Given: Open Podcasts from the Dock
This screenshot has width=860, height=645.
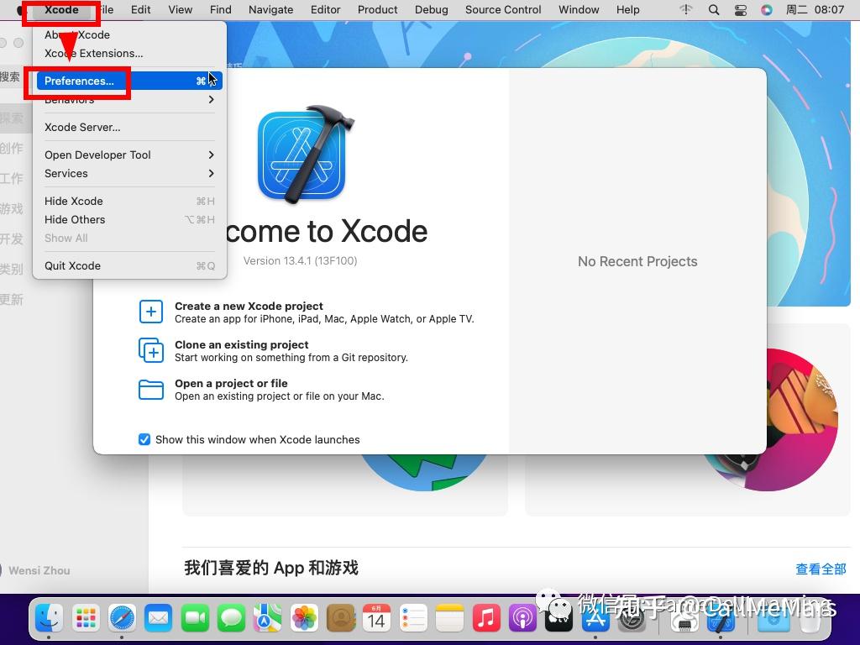Looking at the screenshot, I should coord(522,619).
